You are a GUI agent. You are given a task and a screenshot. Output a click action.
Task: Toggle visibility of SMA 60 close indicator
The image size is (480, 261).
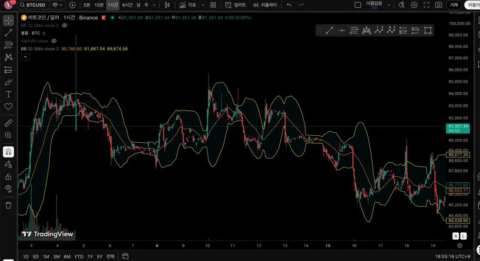pos(54,41)
